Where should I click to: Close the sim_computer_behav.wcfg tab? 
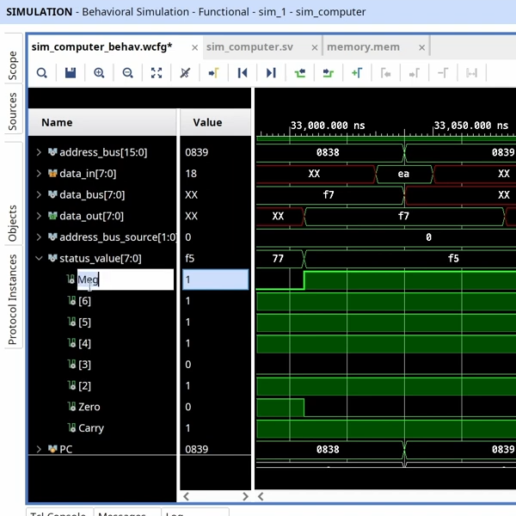tap(195, 48)
